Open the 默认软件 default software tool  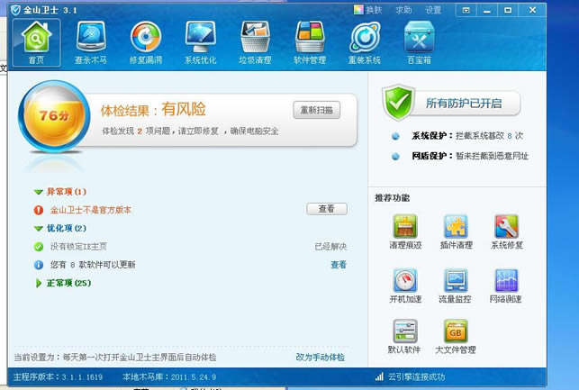404,336
